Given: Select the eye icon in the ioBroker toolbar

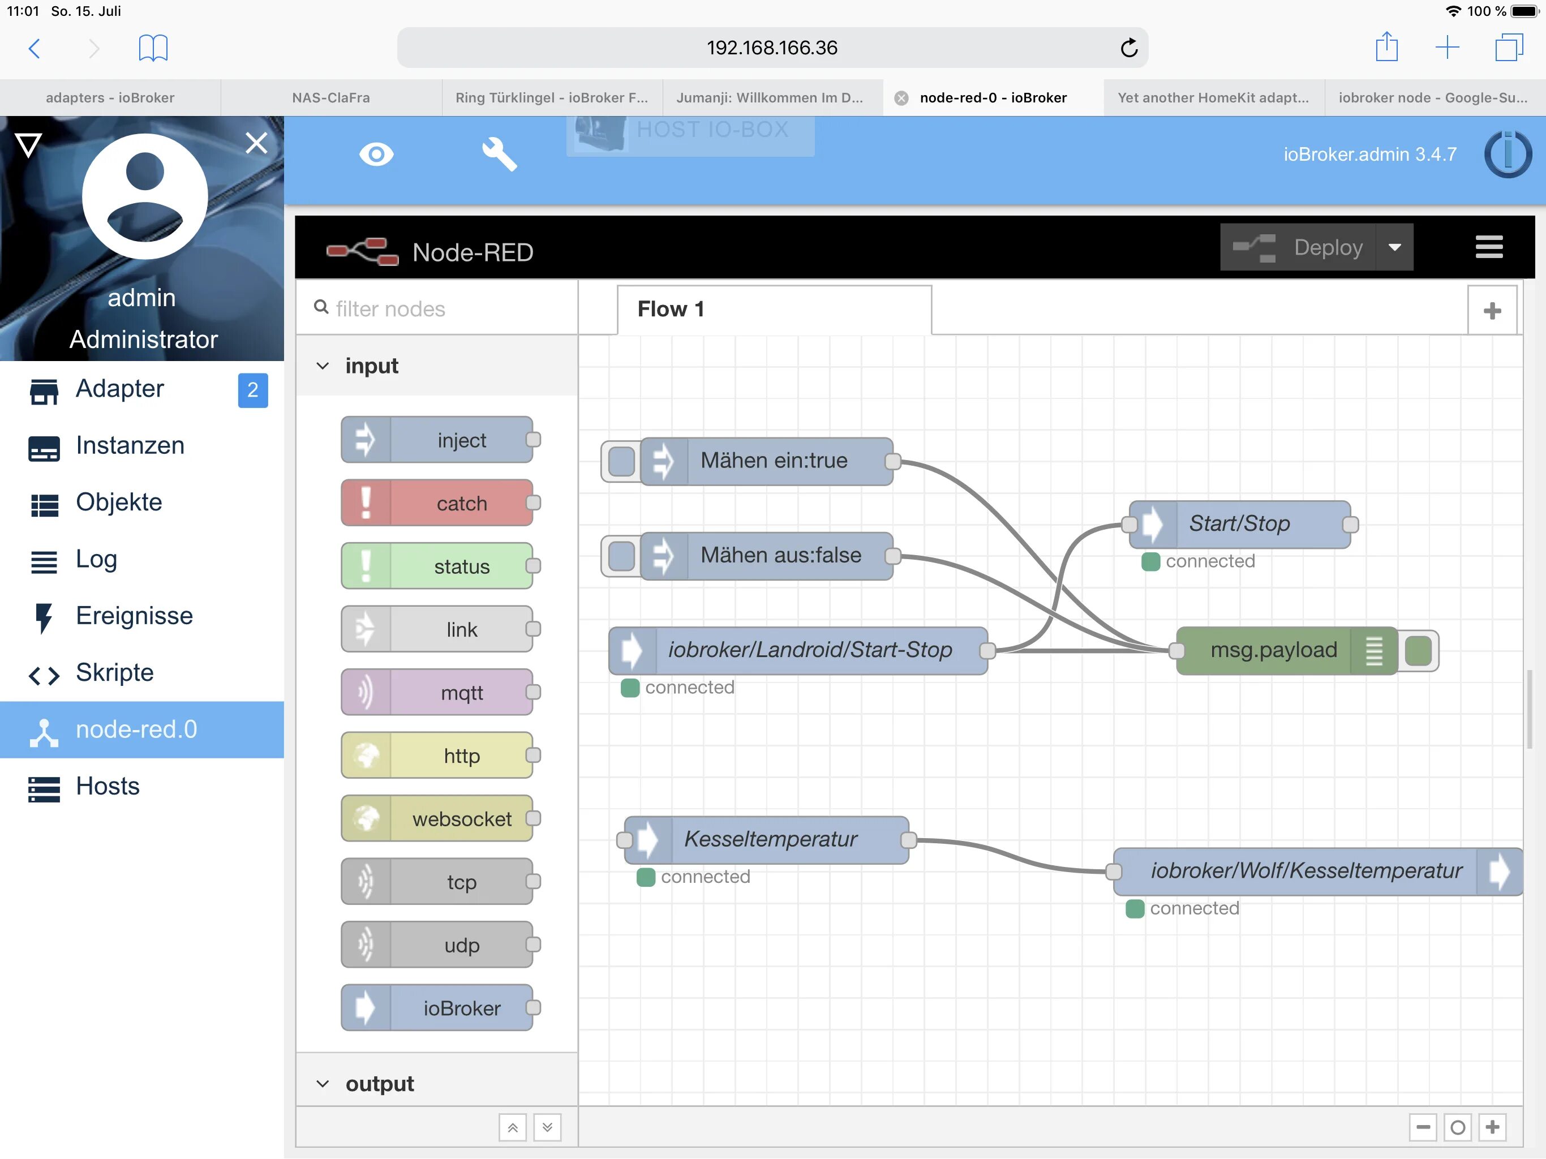Looking at the screenshot, I should [376, 154].
